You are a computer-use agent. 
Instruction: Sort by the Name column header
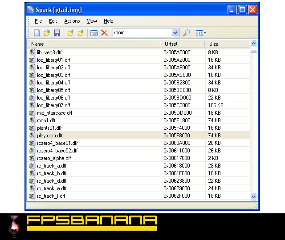point(94,44)
